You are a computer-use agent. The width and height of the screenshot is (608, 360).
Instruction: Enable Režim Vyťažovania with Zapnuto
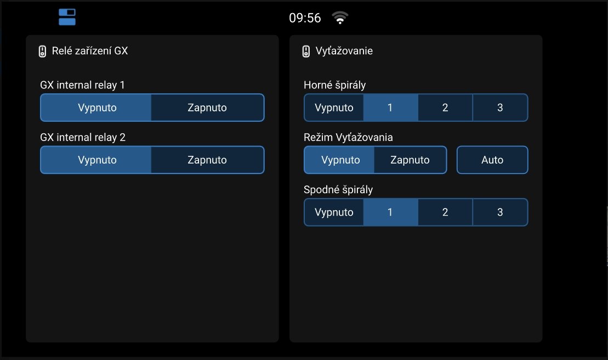click(410, 160)
